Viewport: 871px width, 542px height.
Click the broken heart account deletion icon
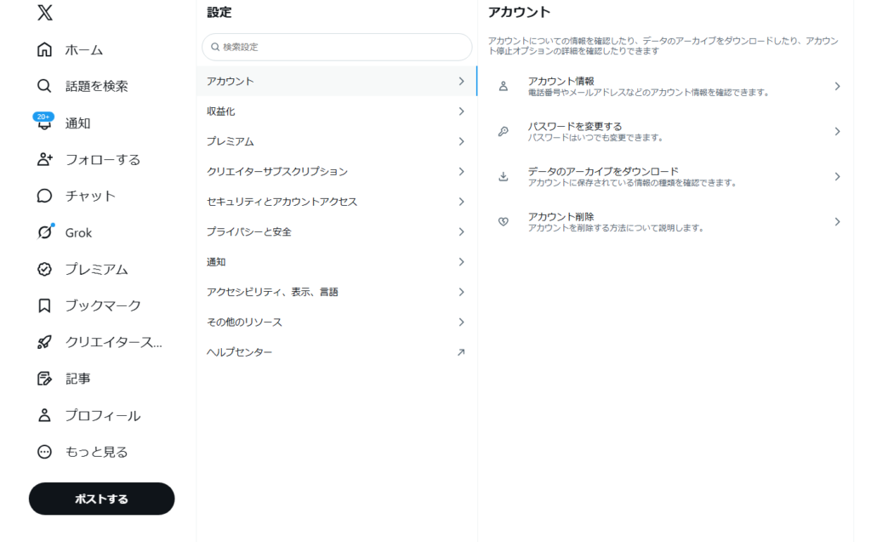(503, 222)
